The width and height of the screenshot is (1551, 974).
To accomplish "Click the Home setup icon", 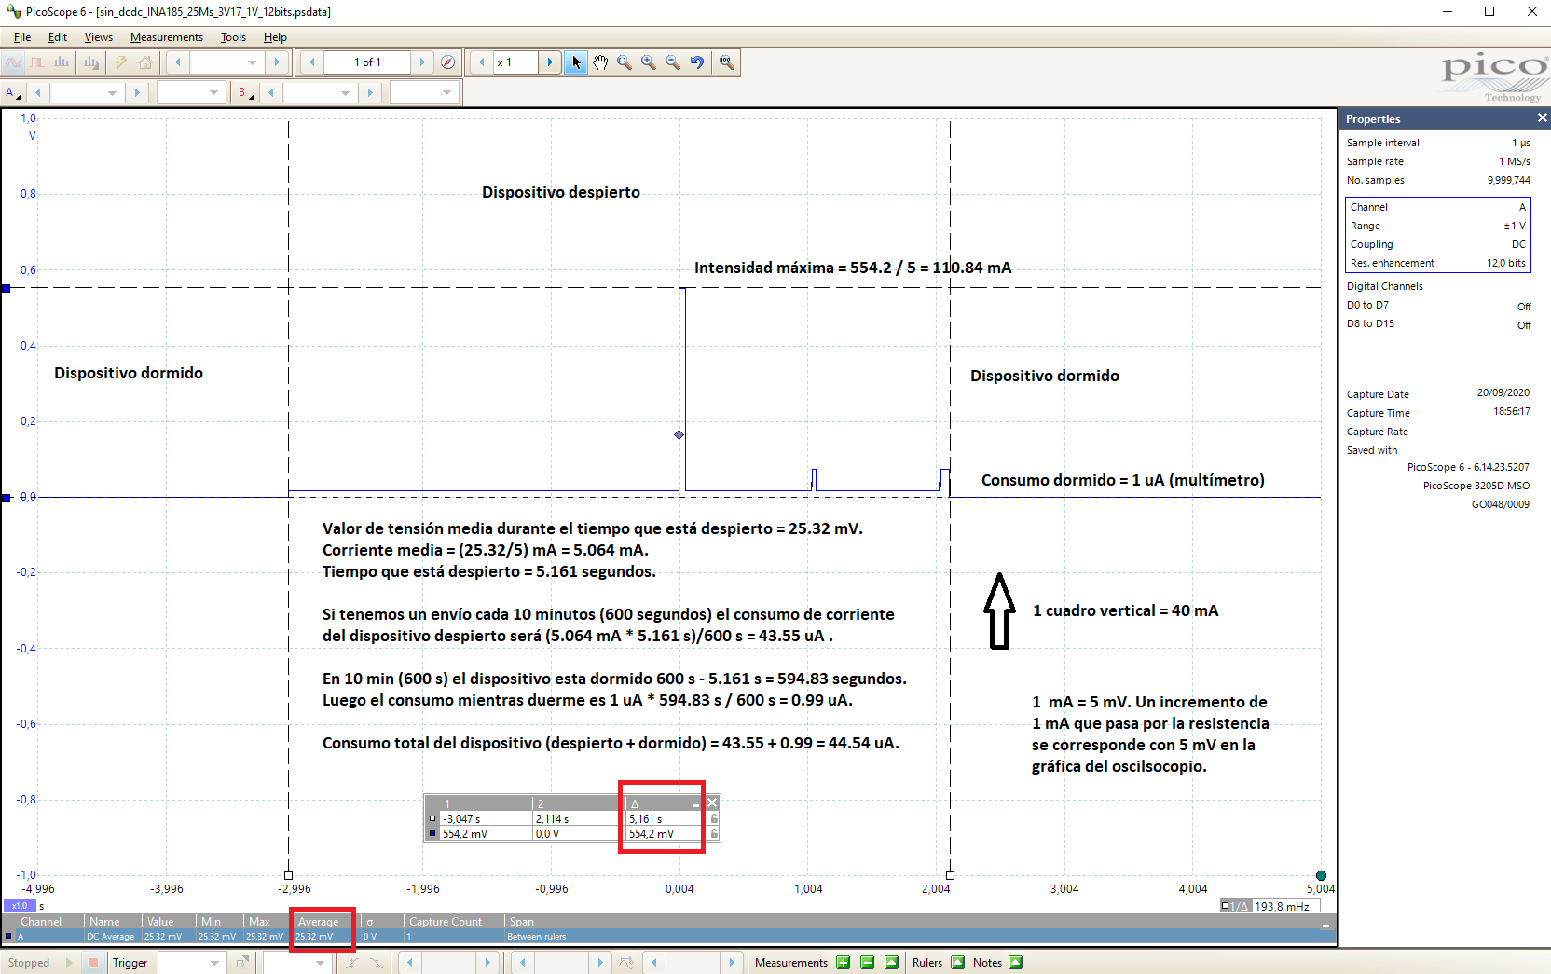I will click(145, 62).
